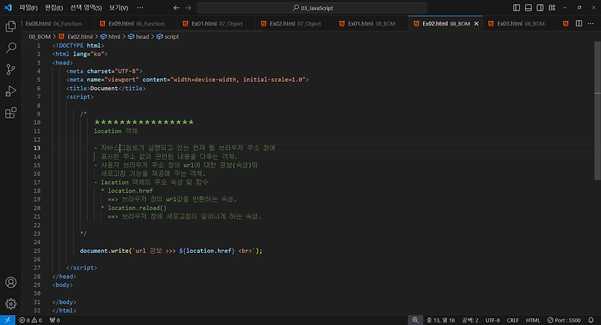The width and height of the screenshot is (601, 325).
Task: Change indentation setting 공백: 2
Action: click(x=470, y=320)
